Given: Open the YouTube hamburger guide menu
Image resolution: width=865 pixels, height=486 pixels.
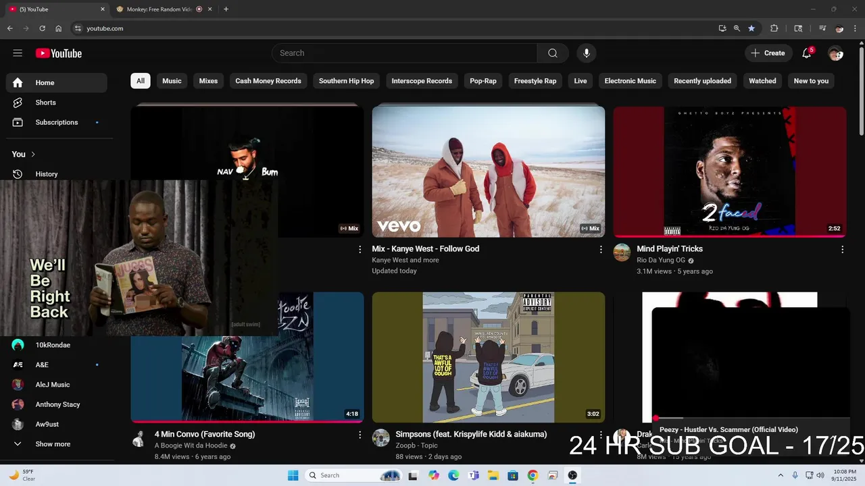Looking at the screenshot, I should tap(18, 53).
